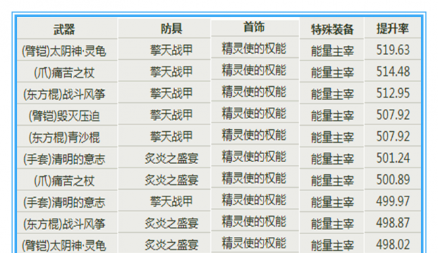The height and width of the screenshot is (253, 438).
Task: Click 精灵使的权能 in the 512.95 row
Action: tap(254, 92)
